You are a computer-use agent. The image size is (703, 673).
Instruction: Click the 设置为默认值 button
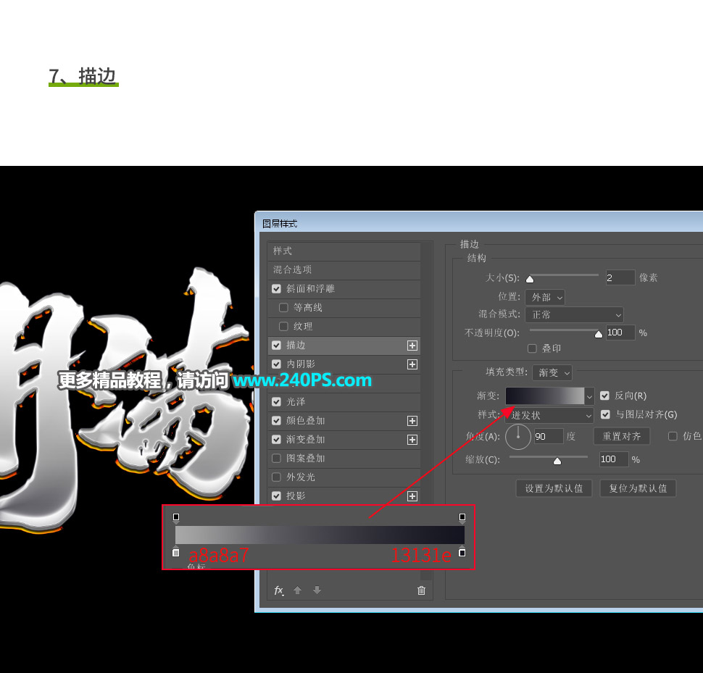tap(554, 488)
